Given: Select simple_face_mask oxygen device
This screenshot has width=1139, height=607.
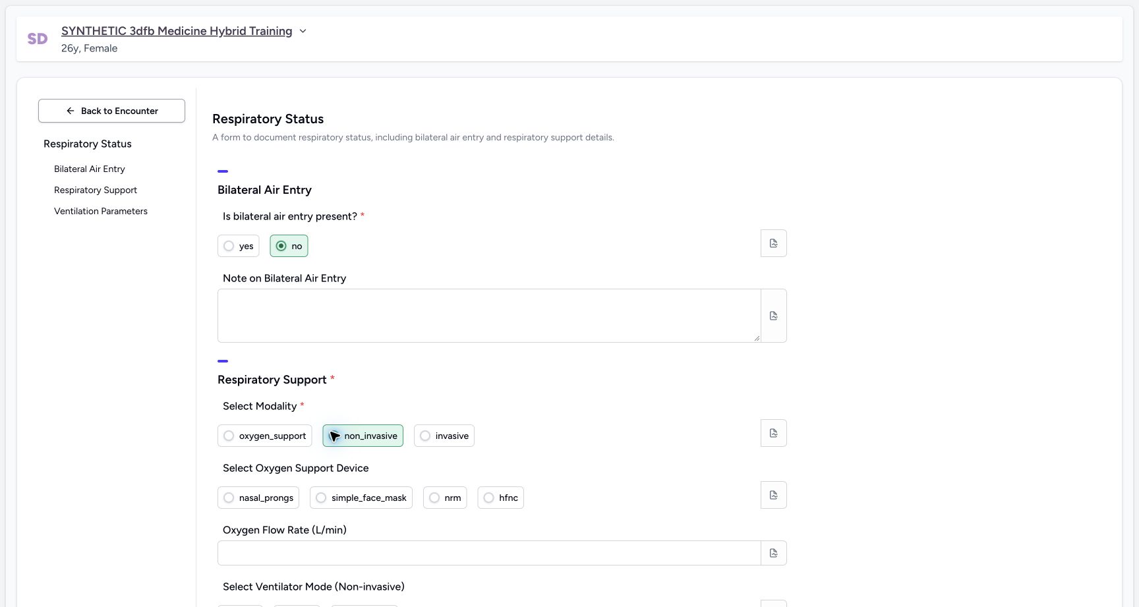Looking at the screenshot, I should click(361, 498).
